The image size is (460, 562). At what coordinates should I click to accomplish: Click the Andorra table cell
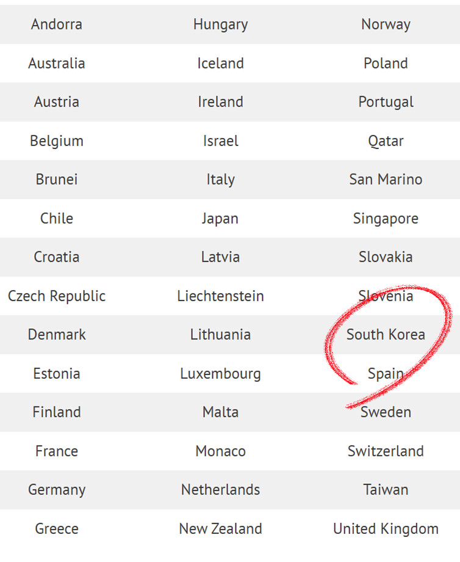57,24
